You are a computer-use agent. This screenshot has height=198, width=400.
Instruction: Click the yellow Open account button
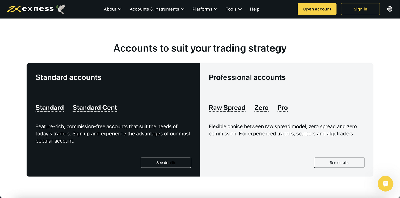point(317,9)
